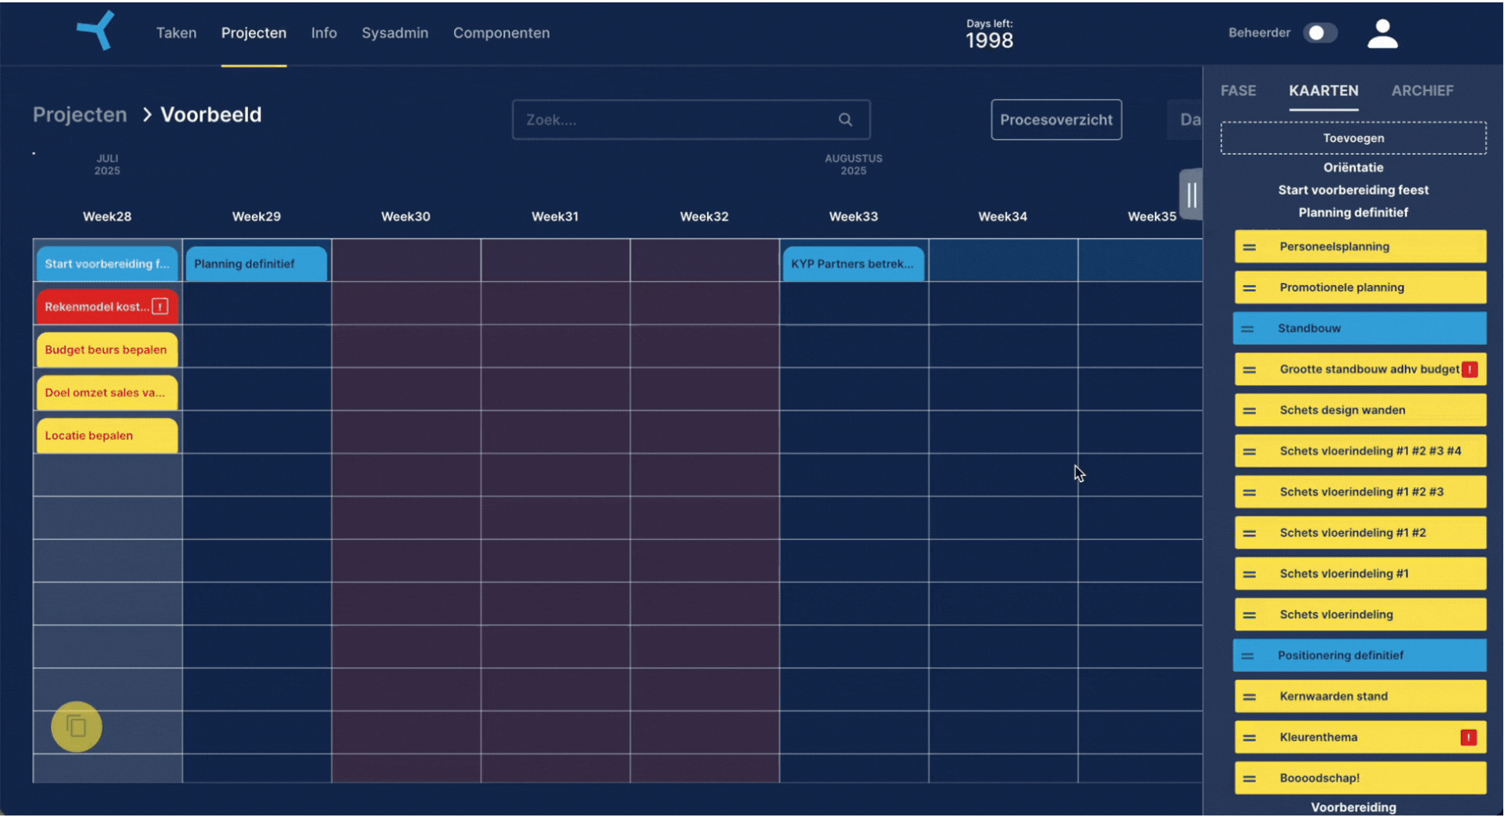Click the breadcrumb chevron before Voorbeeld

(x=146, y=115)
